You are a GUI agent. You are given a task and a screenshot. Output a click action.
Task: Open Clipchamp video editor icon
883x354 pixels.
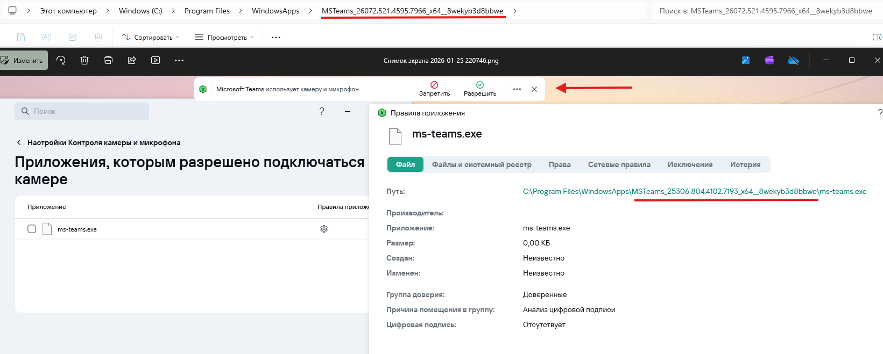pos(769,60)
